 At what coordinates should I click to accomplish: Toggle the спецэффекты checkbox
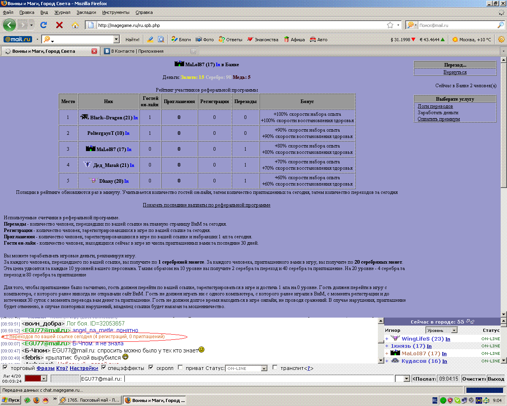104,368
